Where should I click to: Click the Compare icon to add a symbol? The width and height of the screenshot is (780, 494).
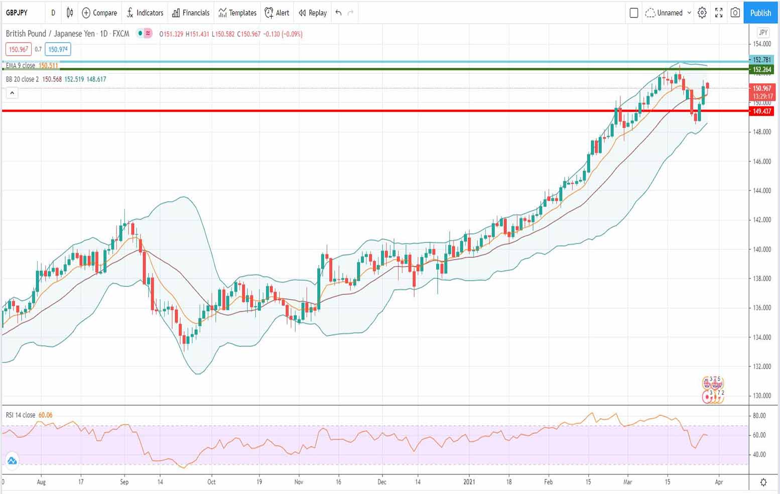pos(86,13)
